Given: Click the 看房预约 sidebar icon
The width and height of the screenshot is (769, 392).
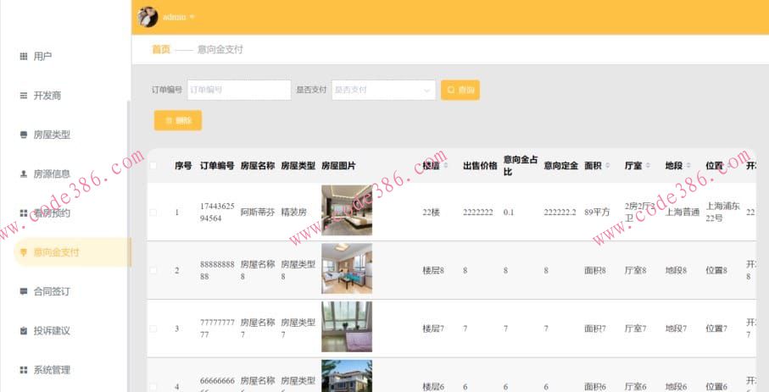Looking at the screenshot, I should click(24, 213).
